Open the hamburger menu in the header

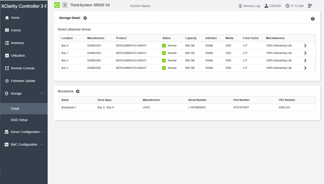pyautogui.click(x=310, y=6)
